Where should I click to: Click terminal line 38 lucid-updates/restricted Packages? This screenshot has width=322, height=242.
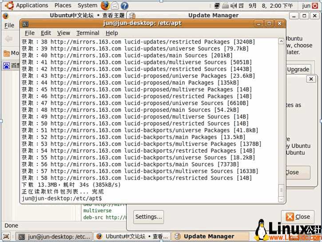coord(139,42)
